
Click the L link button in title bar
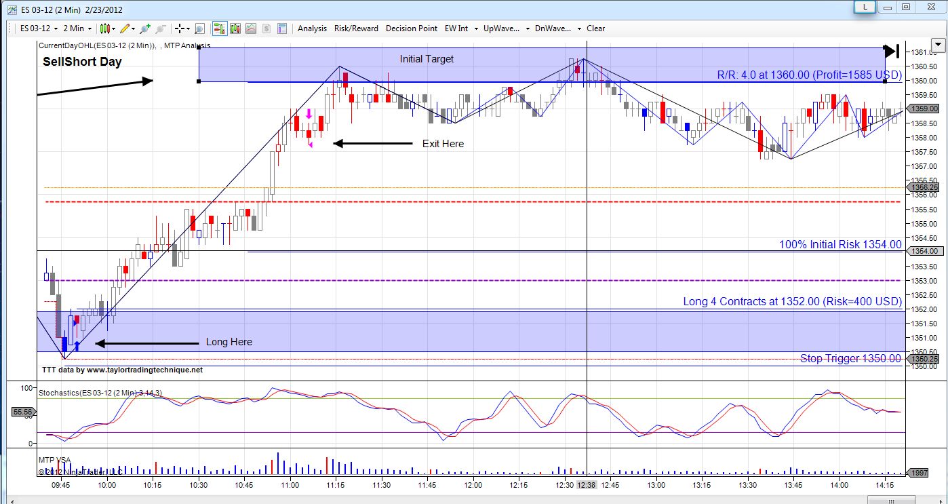pos(865,7)
